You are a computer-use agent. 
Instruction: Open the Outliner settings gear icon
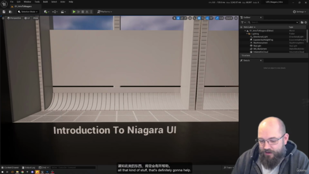[x=306, y=23]
